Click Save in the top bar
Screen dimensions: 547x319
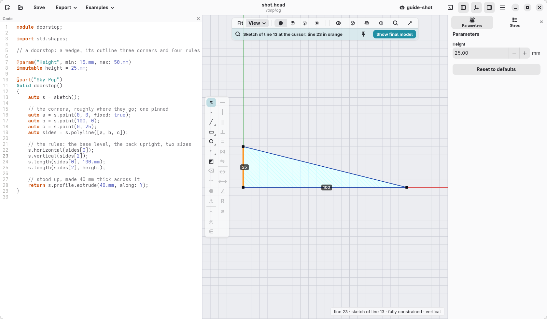tap(39, 7)
